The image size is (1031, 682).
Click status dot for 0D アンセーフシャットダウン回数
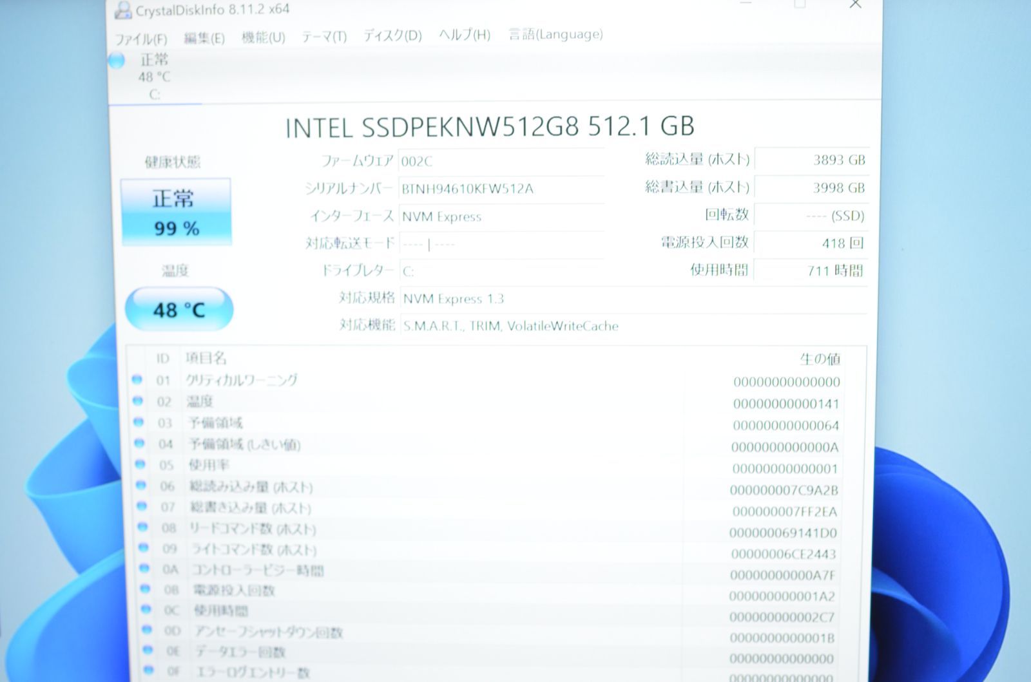[x=147, y=630]
